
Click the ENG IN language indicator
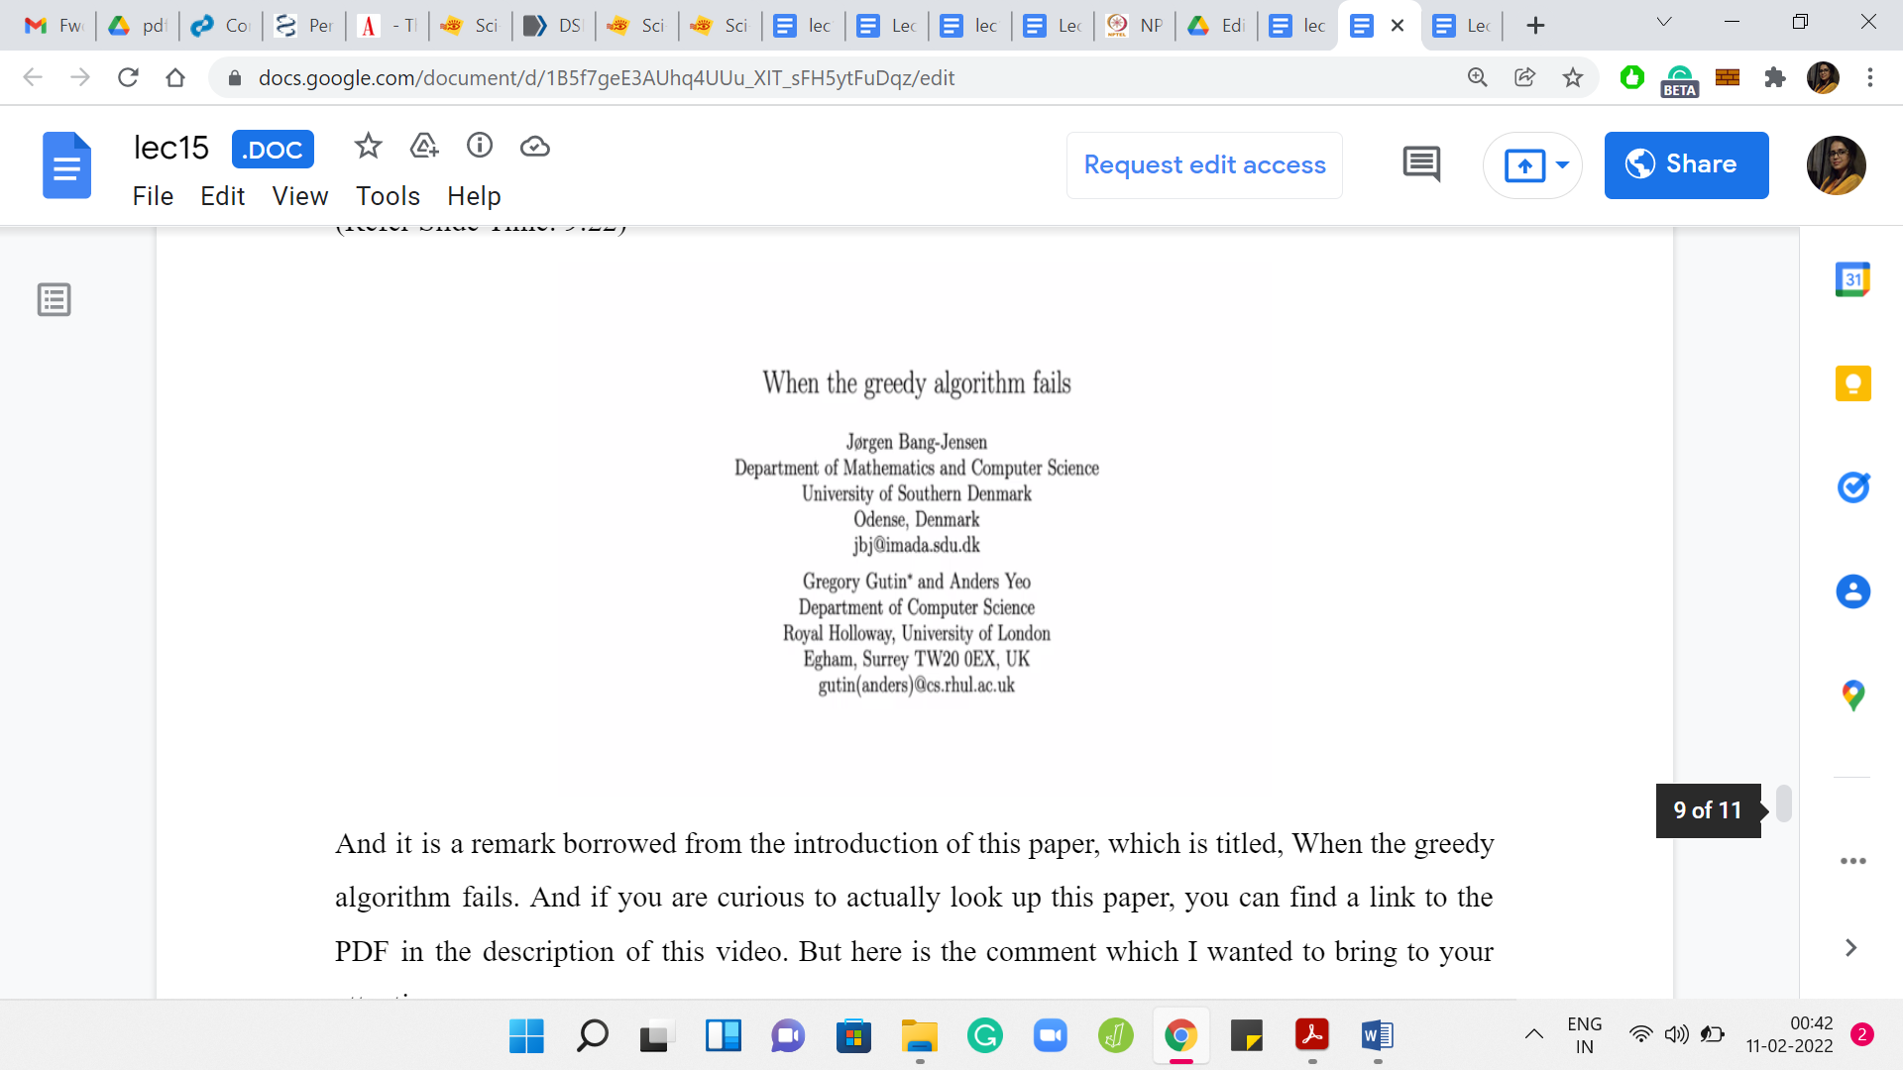[x=1584, y=1035]
